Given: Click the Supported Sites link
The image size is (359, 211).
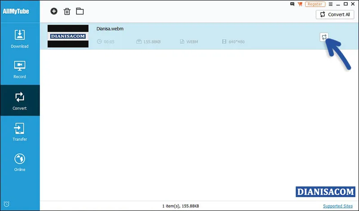Looking at the screenshot, I should tap(338, 206).
